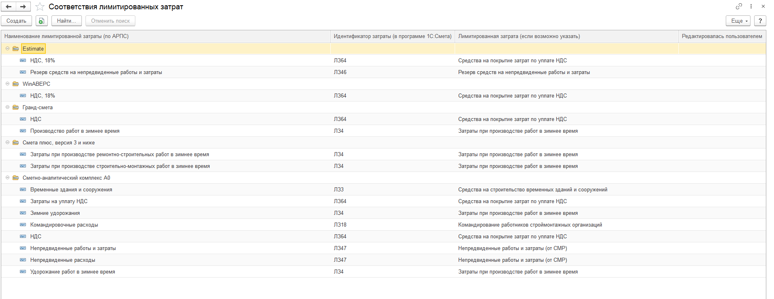This screenshot has width=774, height=299.
Task: Click the Смета плюс folder icon
Action: pos(16,142)
